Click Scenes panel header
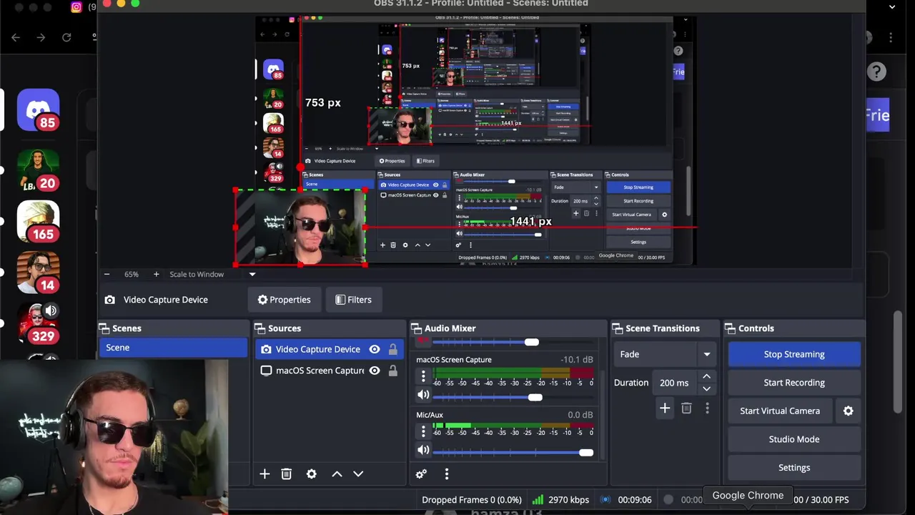Image resolution: width=915 pixels, height=515 pixels. (x=172, y=328)
